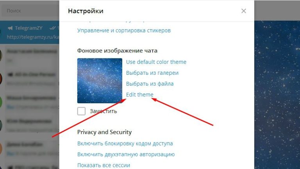The image size is (300, 169).
Task: Click the blurred All-in-One Person channel megaphone icon
Action: click(x=10, y=74)
